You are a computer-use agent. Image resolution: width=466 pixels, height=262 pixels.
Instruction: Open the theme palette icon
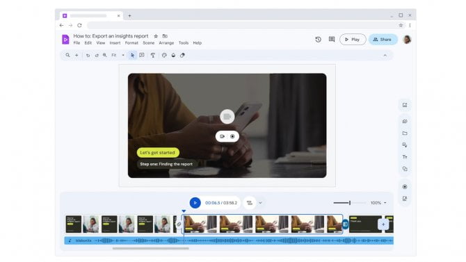tap(164, 56)
